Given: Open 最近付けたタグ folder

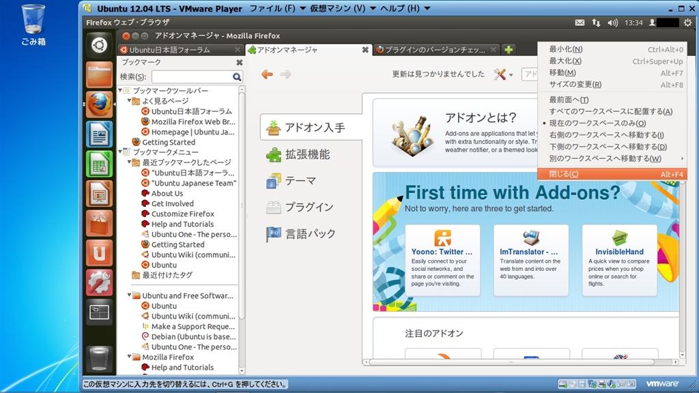Looking at the screenshot, I should pyautogui.click(x=167, y=275).
